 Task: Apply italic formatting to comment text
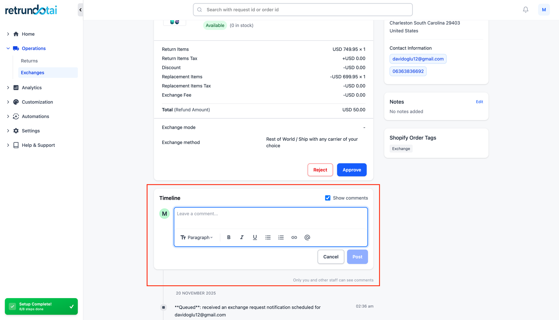[x=242, y=237]
